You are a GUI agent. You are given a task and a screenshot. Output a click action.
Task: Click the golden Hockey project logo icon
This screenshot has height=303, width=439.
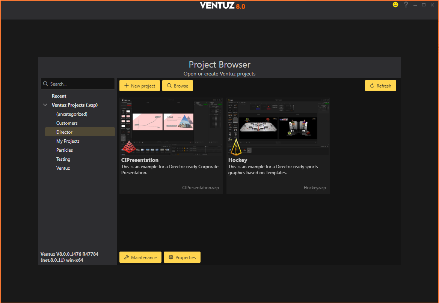point(236,147)
